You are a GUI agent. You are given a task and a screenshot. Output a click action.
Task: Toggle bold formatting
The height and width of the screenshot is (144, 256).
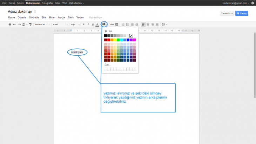click(x=83, y=25)
